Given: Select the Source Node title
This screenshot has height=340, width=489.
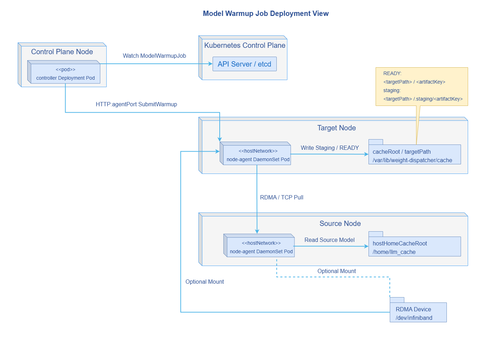Looking at the screenshot, I should pyautogui.click(x=340, y=223).
